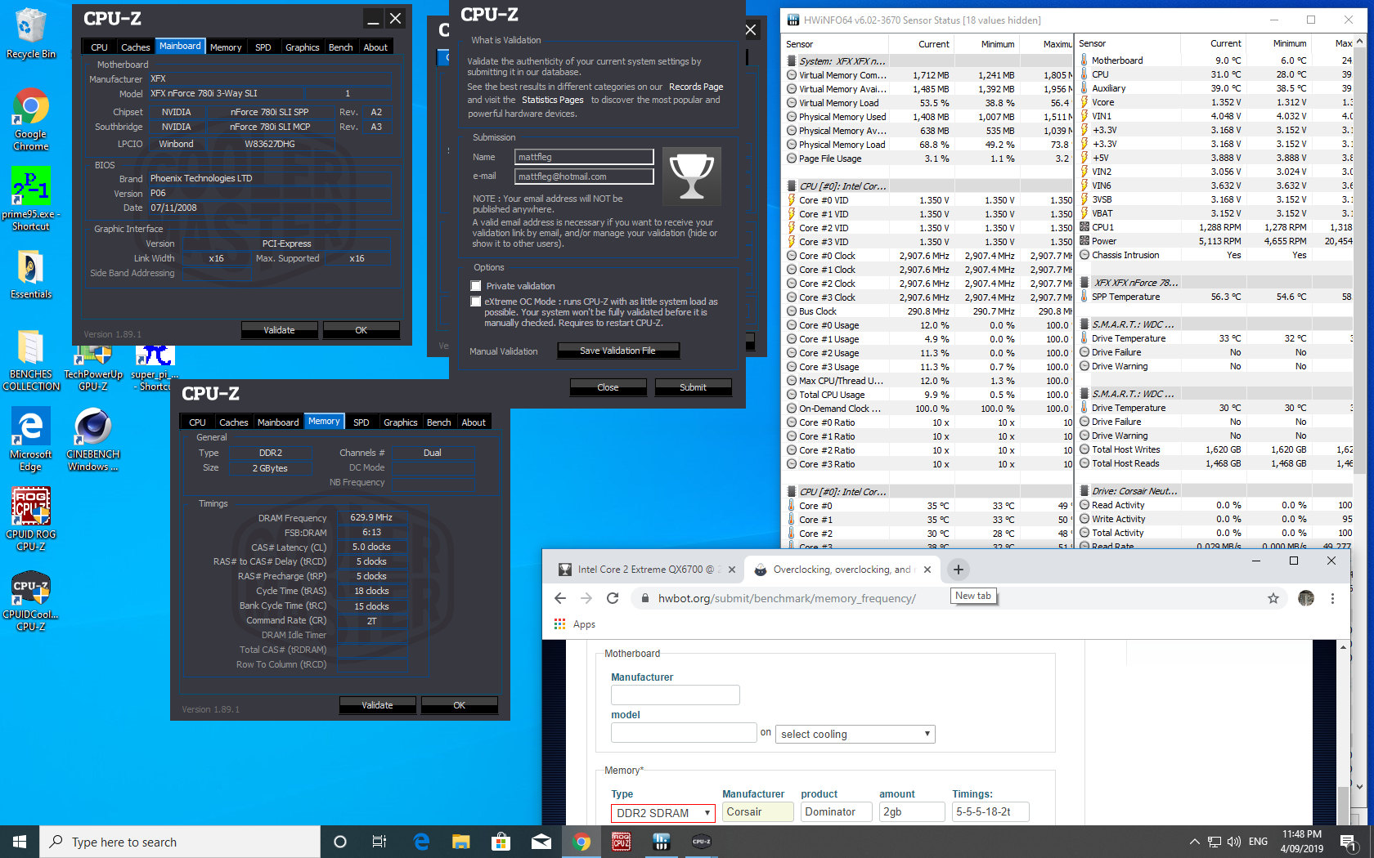Open Cortana from the taskbar

click(x=340, y=842)
